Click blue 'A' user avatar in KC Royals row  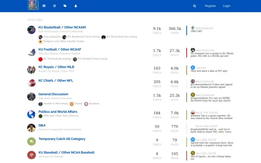(x=193, y=67)
